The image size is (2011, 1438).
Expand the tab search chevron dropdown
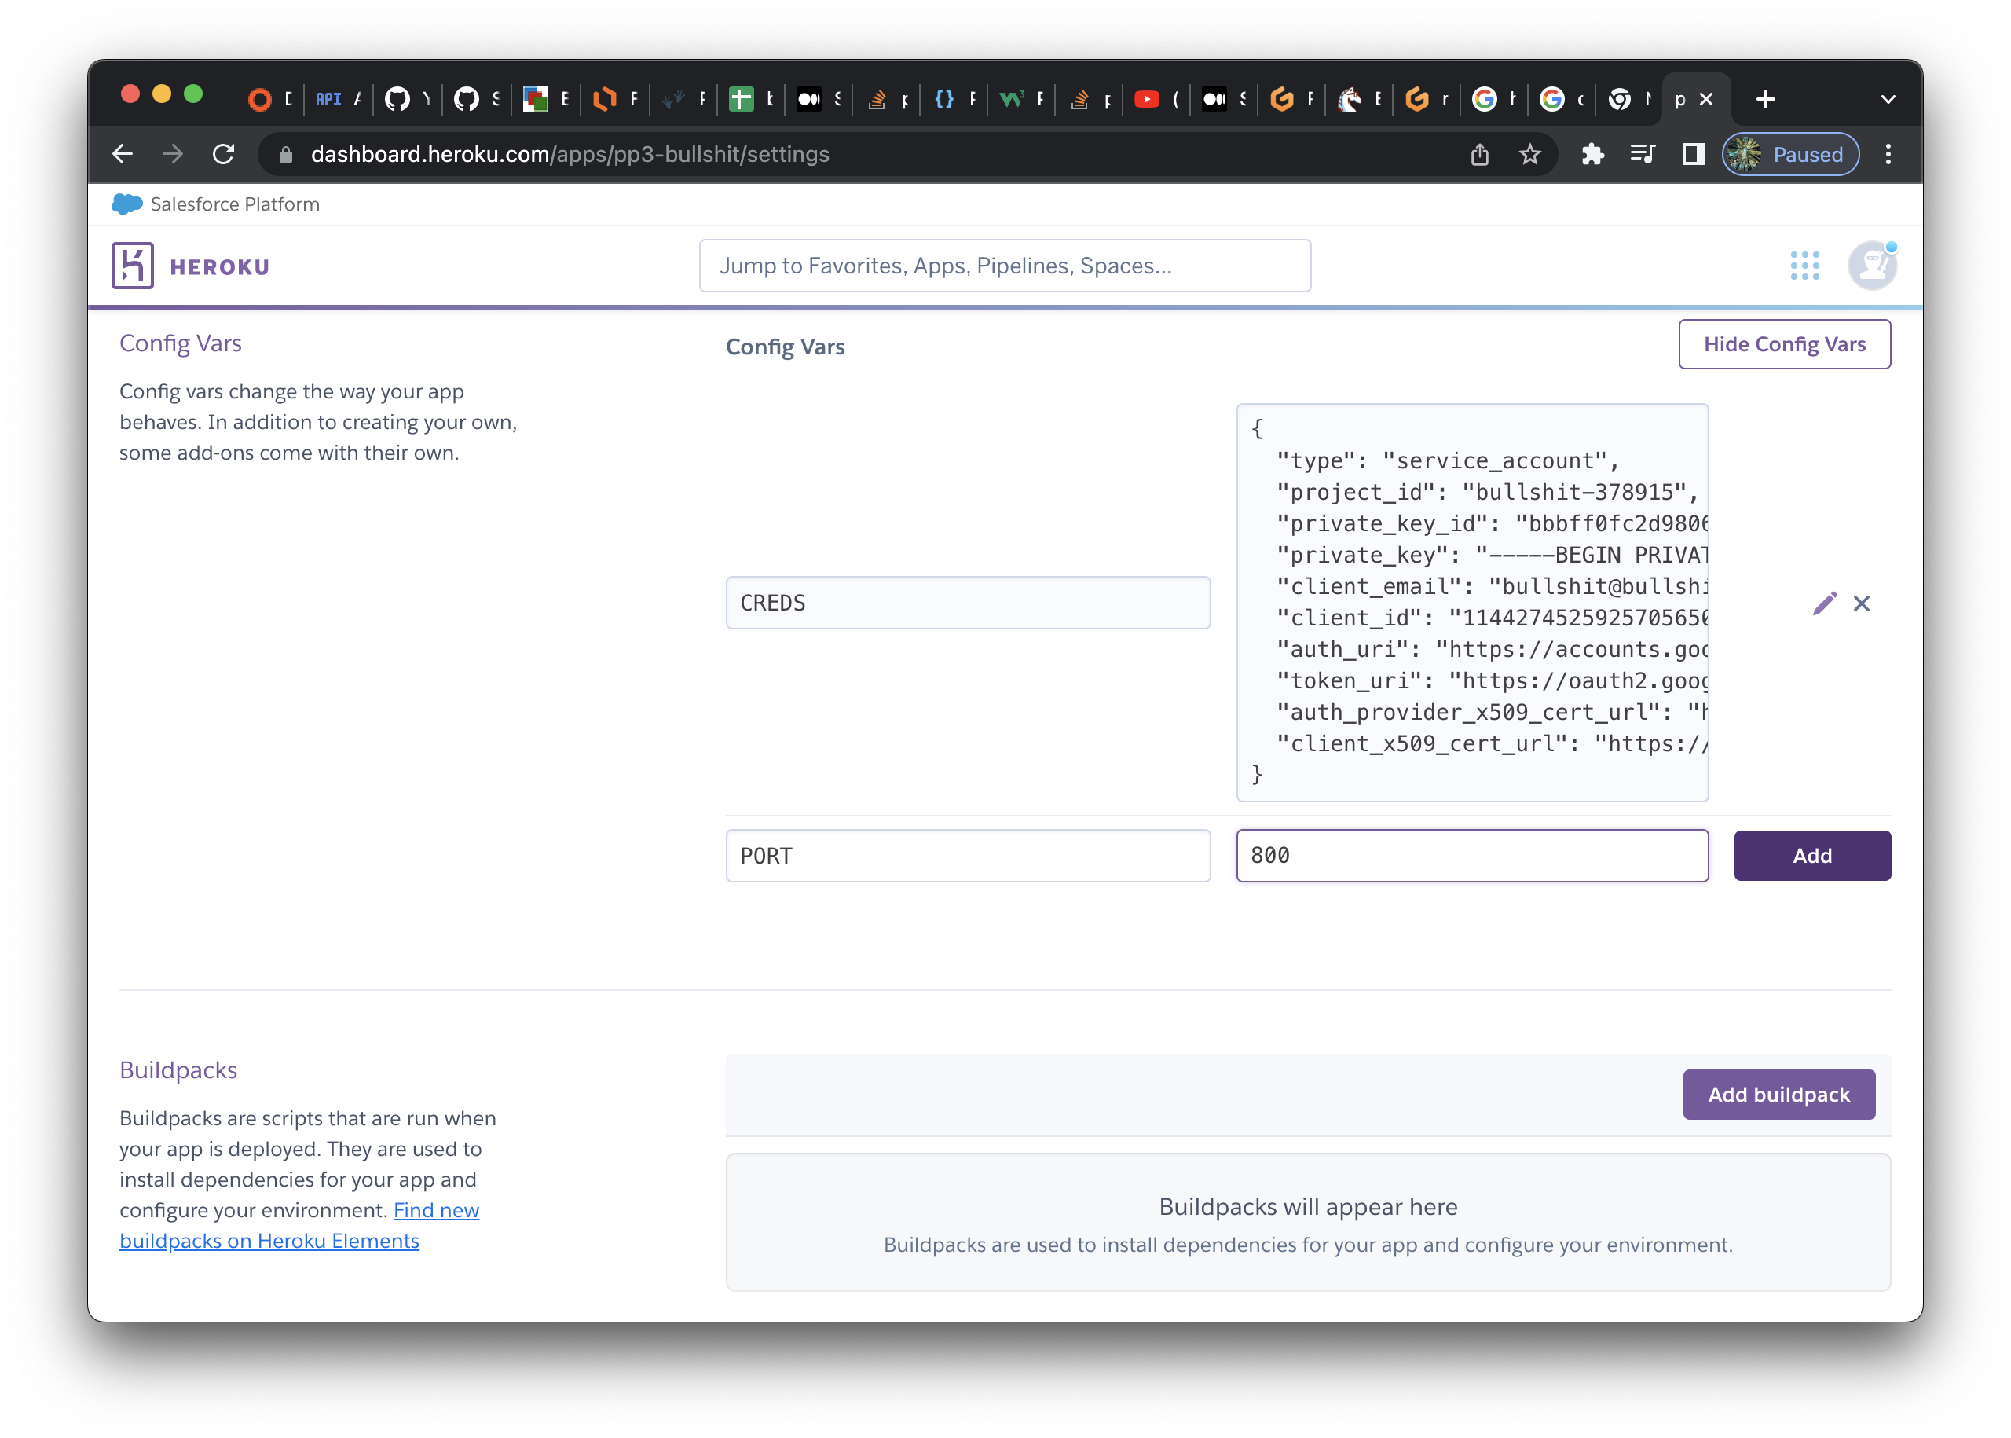click(x=1887, y=99)
